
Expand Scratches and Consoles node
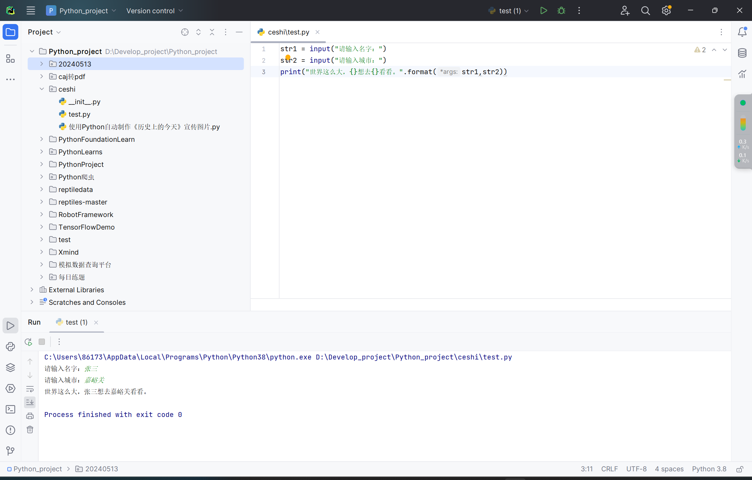32,302
